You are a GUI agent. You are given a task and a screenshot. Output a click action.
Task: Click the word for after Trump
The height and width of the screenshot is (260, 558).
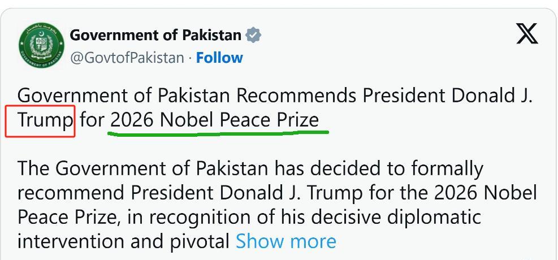pyautogui.click(x=92, y=120)
